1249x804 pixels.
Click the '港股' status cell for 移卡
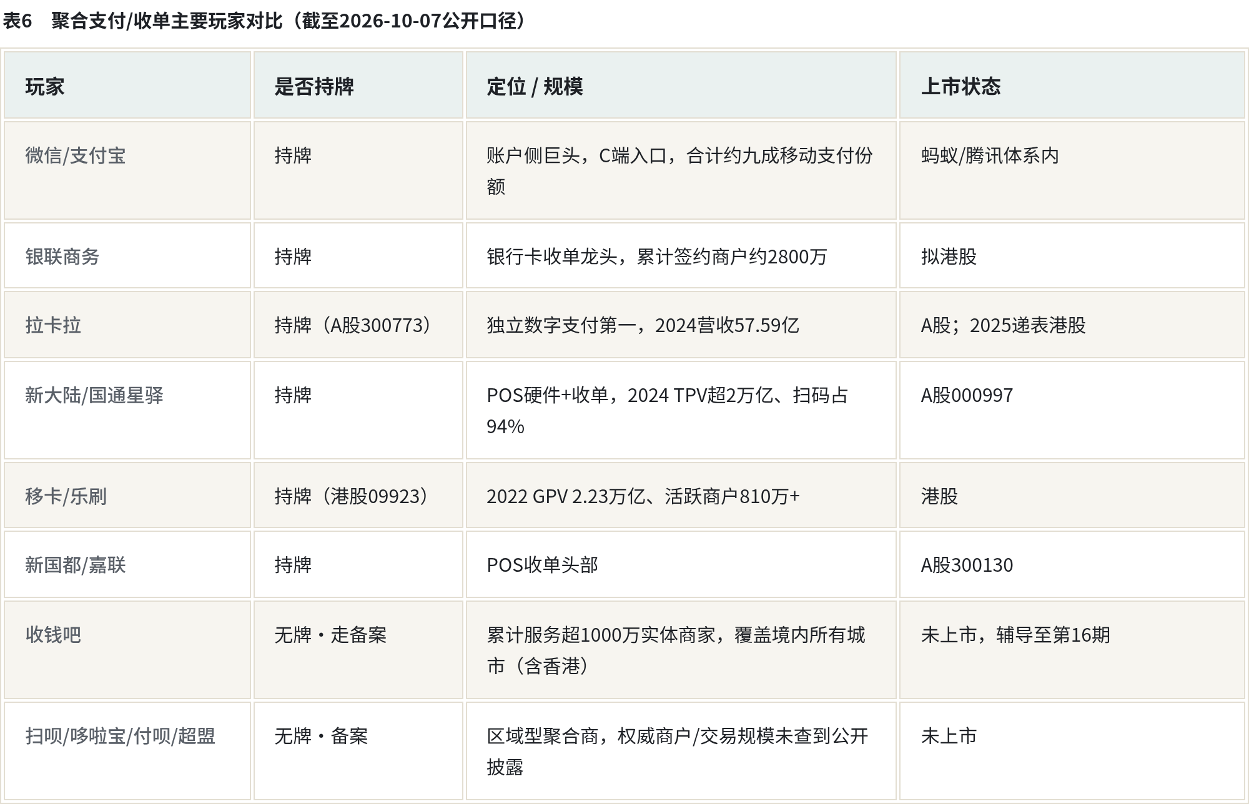tap(1072, 496)
